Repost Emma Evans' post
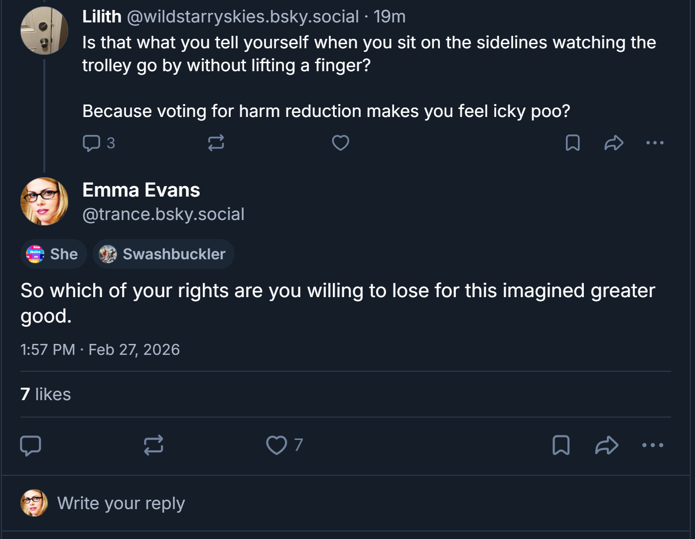 pyautogui.click(x=153, y=445)
